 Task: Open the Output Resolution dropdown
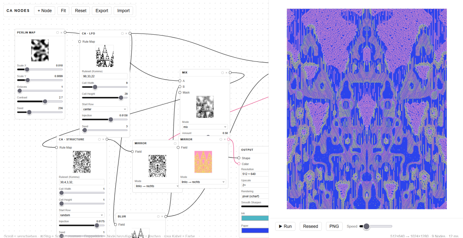click(255, 174)
